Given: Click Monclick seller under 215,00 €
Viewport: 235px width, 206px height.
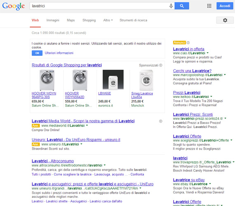Looking at the screenshot, I should coord(138,106).
